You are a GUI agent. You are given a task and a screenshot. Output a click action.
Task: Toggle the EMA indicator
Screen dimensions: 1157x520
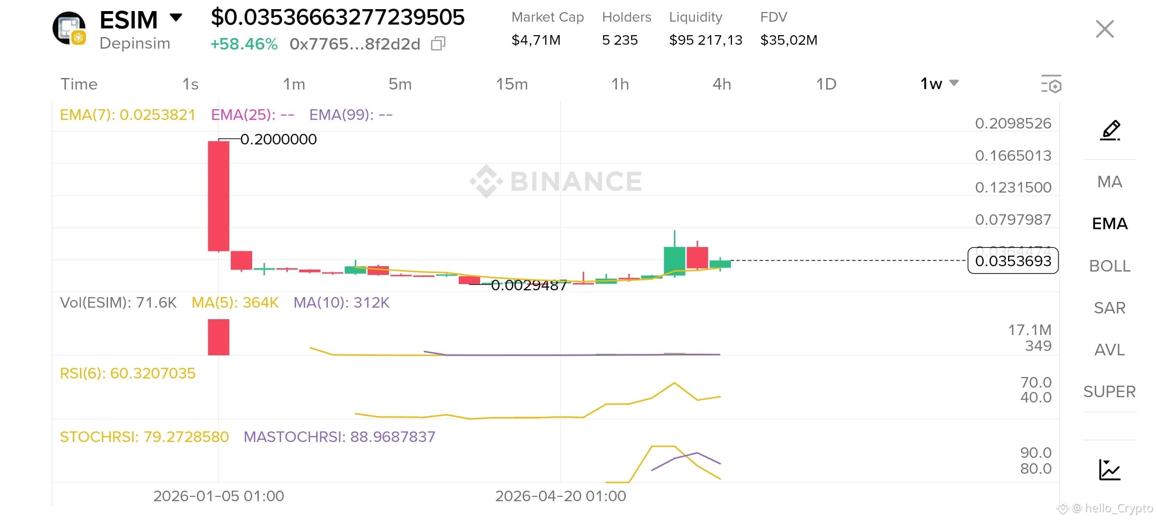coord(1110,224)
